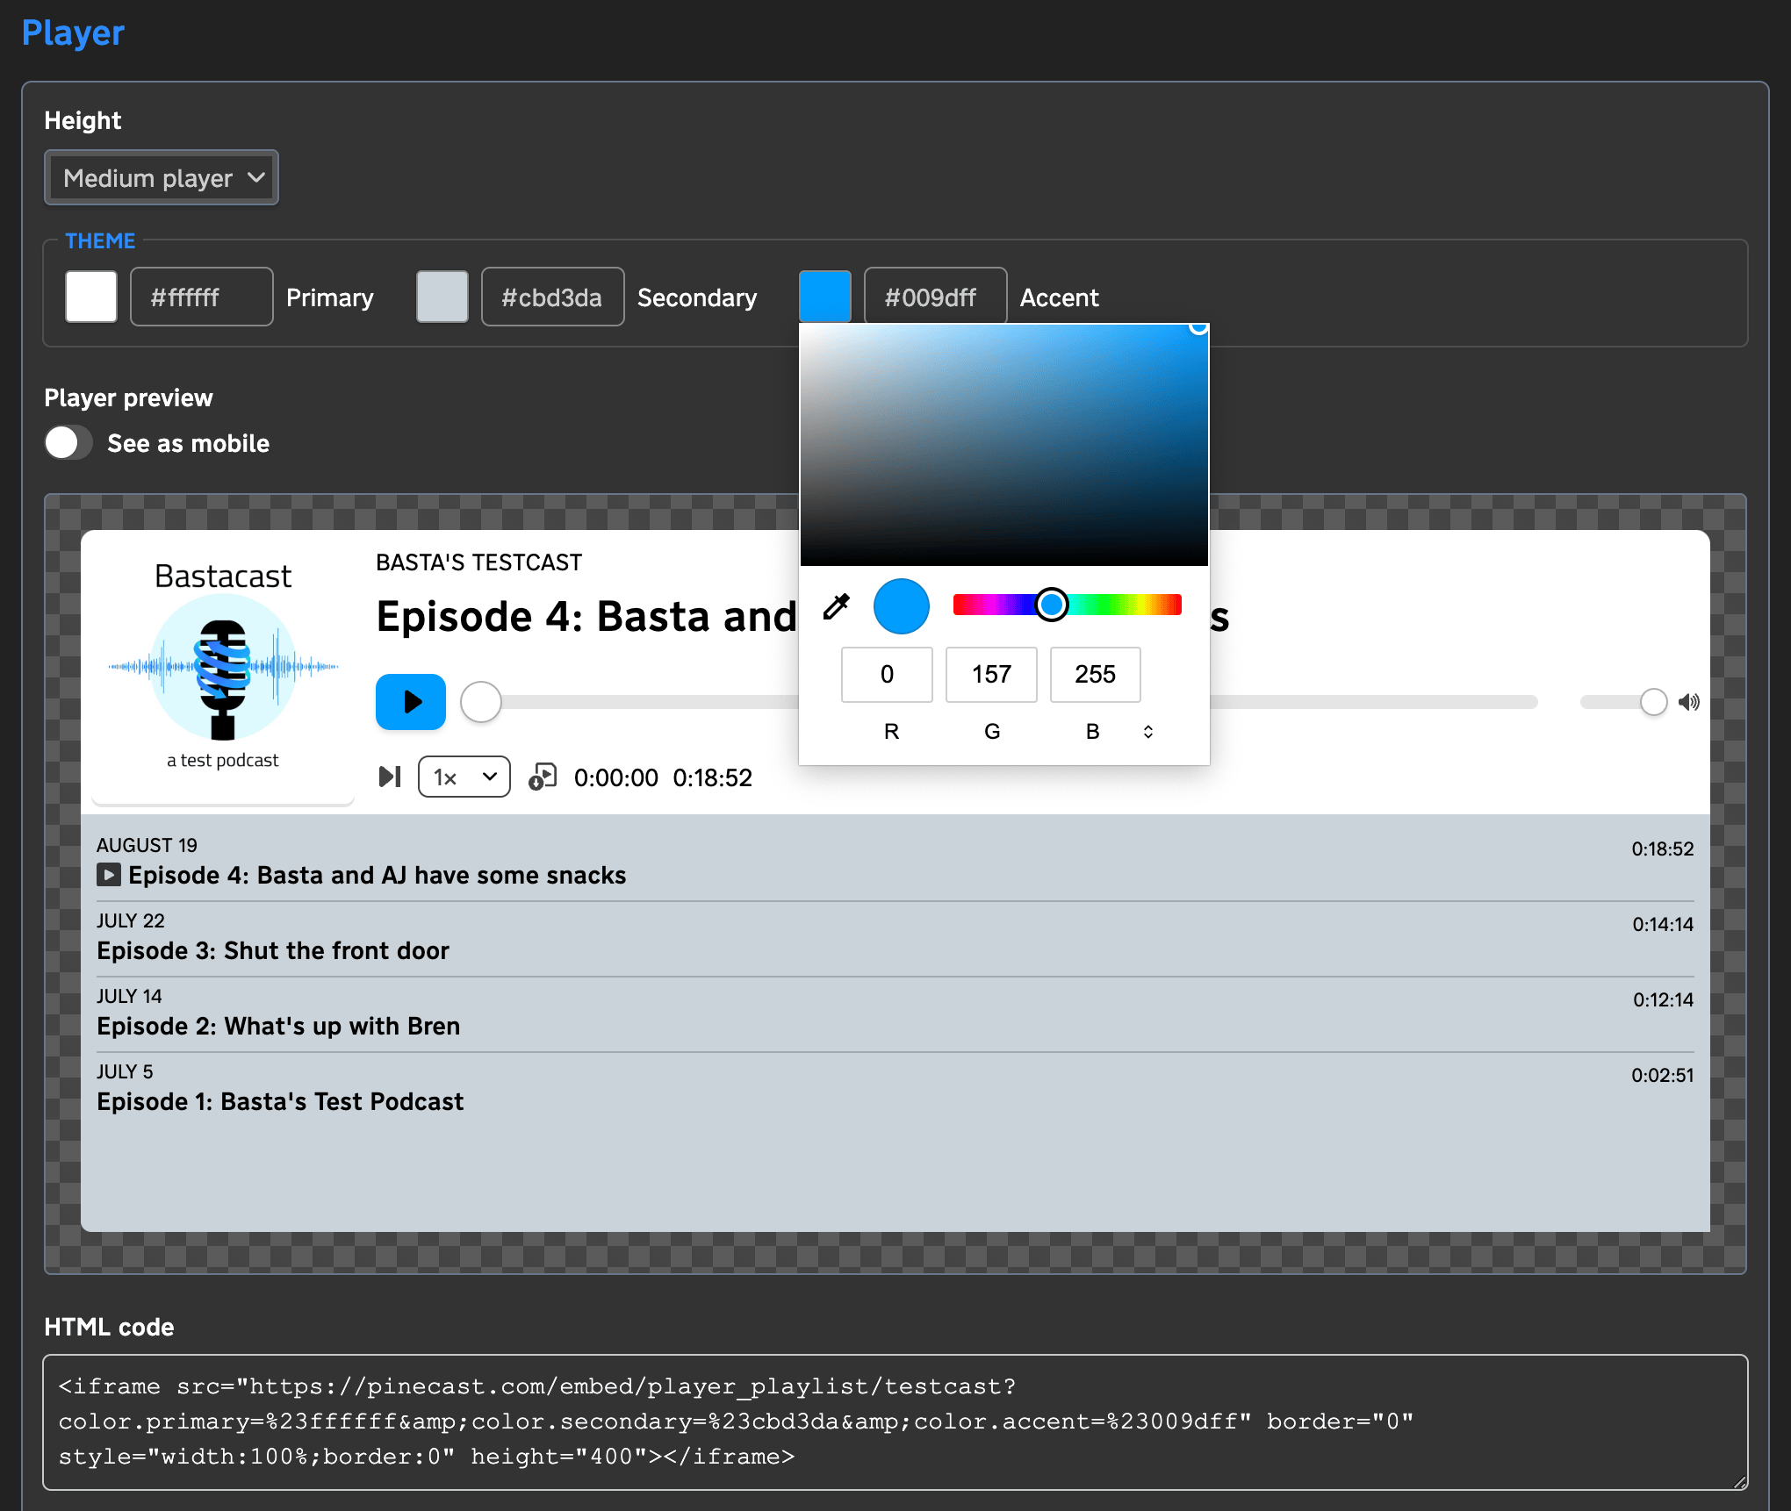Select the Player heading link
Screen dimensions: 1791x1511
click(73, 32)
